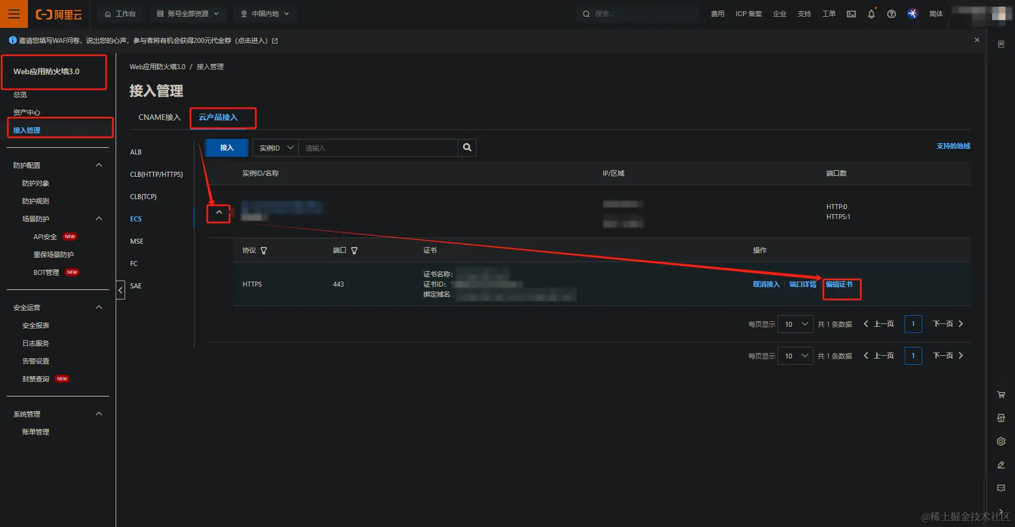1015x527 pixels.
Task: Collapse the expanded instance row
Action: click(219, 212)
